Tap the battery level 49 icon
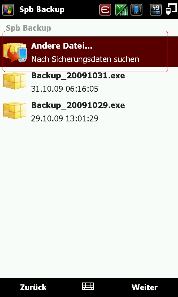 click(x=156, y=10)
